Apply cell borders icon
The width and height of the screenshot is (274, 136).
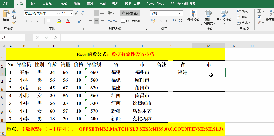[48, 21]
